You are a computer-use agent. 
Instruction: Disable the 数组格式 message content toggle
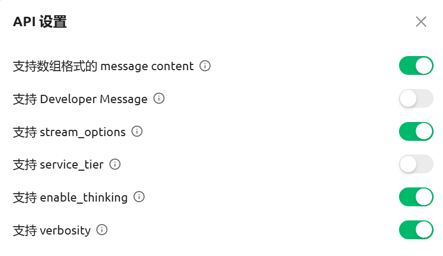coord(416,66)
